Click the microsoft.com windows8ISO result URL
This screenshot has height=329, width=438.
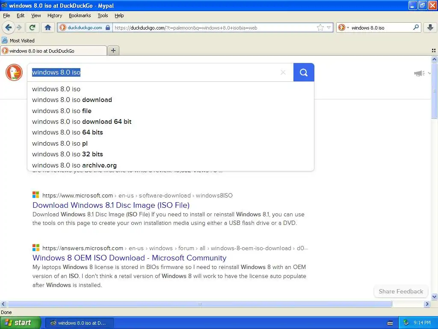tap(137, 195)
